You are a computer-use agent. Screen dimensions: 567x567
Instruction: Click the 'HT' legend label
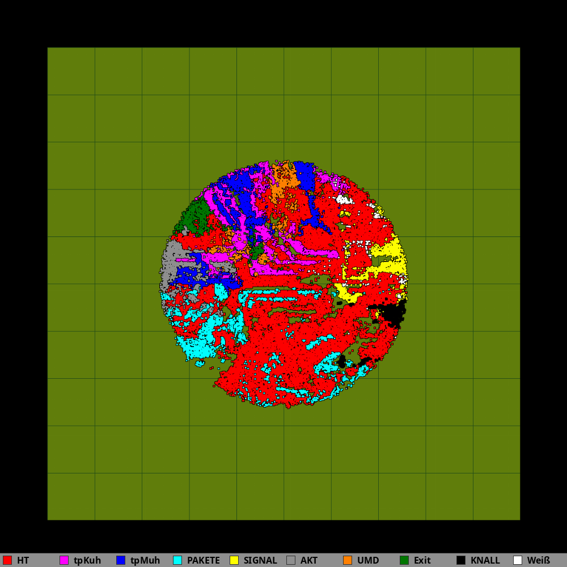(23, 561)
